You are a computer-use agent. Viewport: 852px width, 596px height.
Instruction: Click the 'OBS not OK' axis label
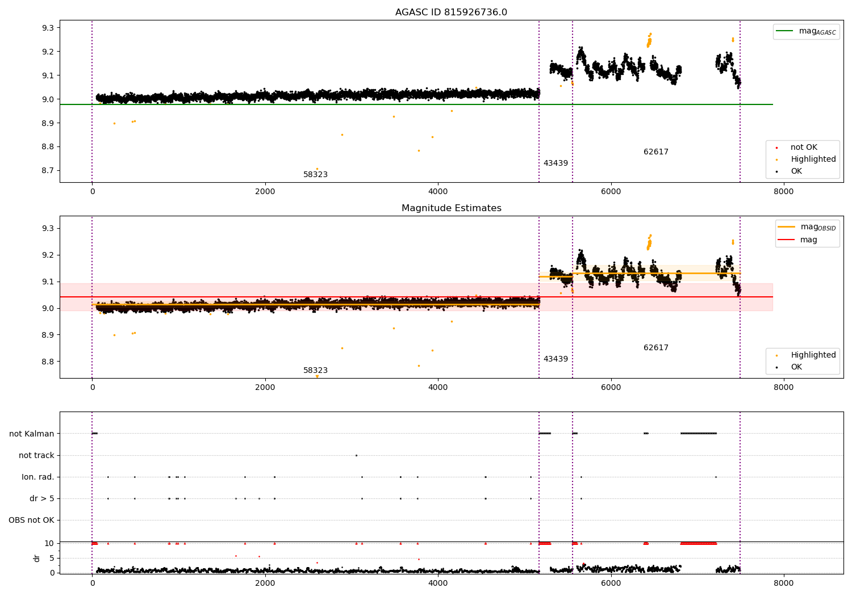[31, 521]
